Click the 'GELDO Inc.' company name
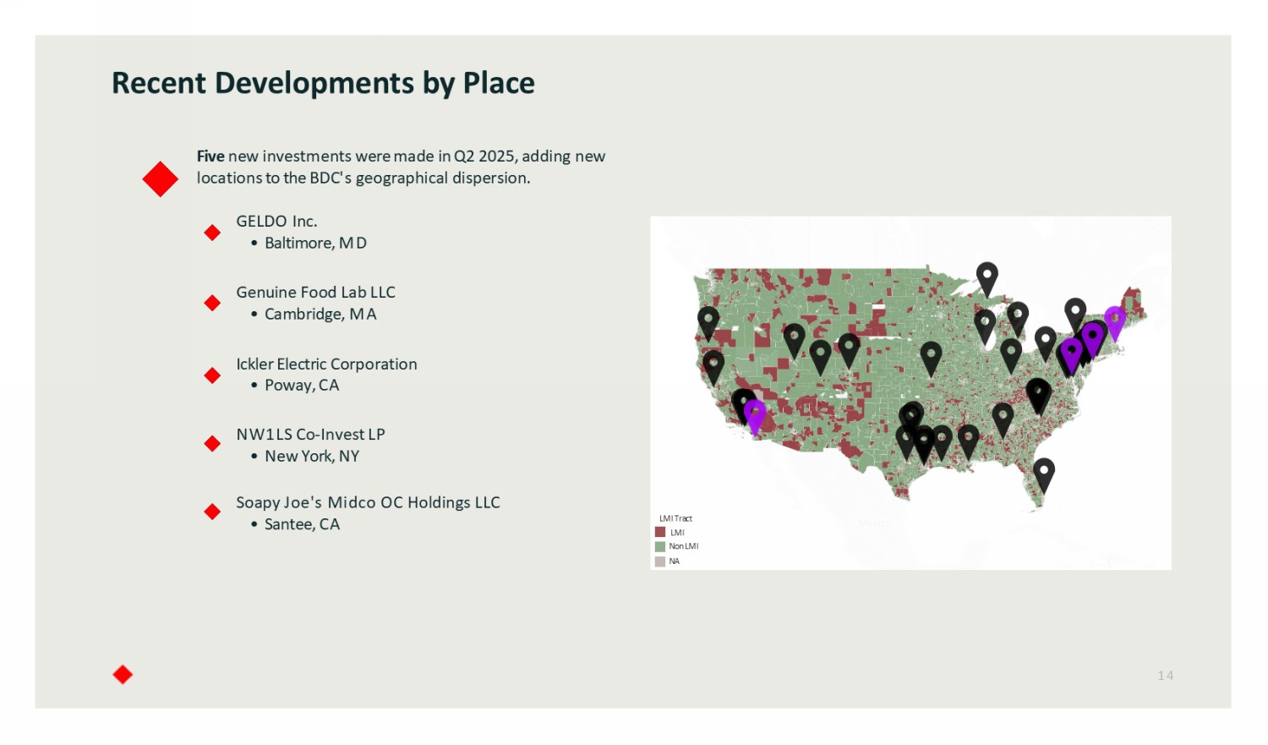 tap(276, 221)
